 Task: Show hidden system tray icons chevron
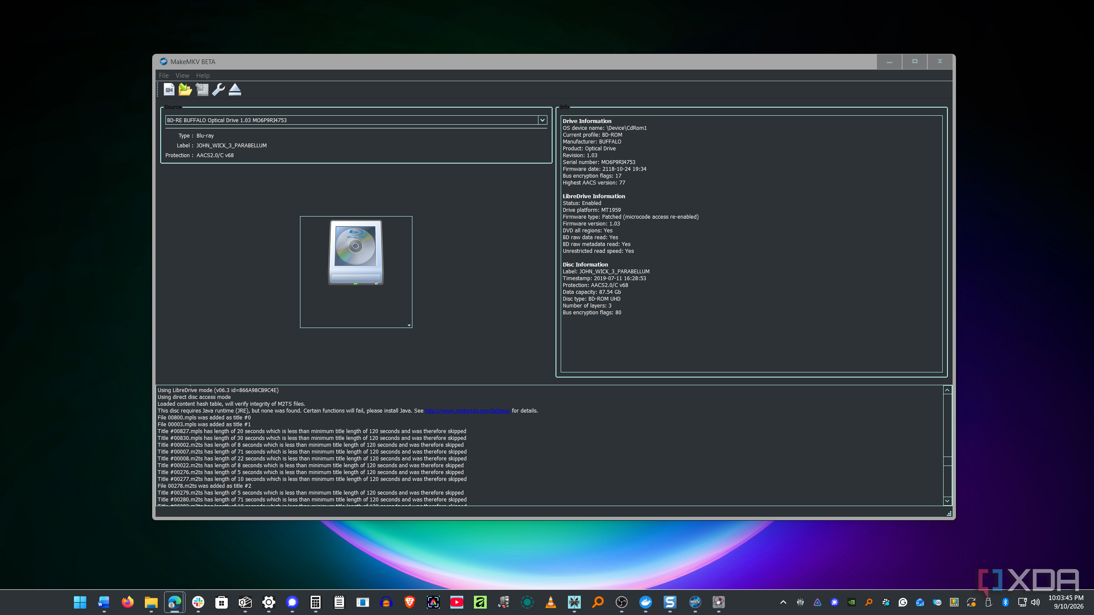click(783, 602)
